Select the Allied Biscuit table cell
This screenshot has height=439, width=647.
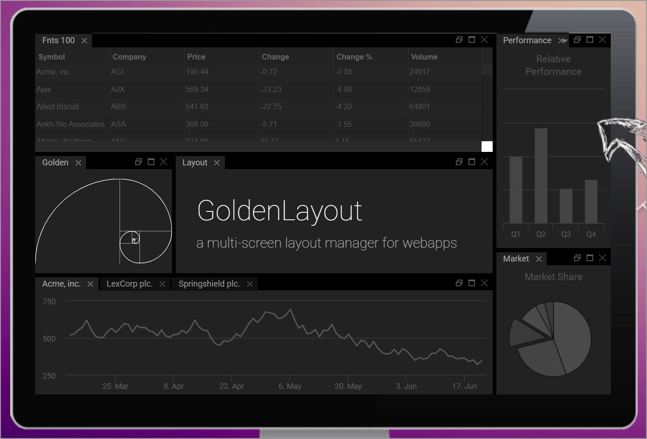point(73,106)
